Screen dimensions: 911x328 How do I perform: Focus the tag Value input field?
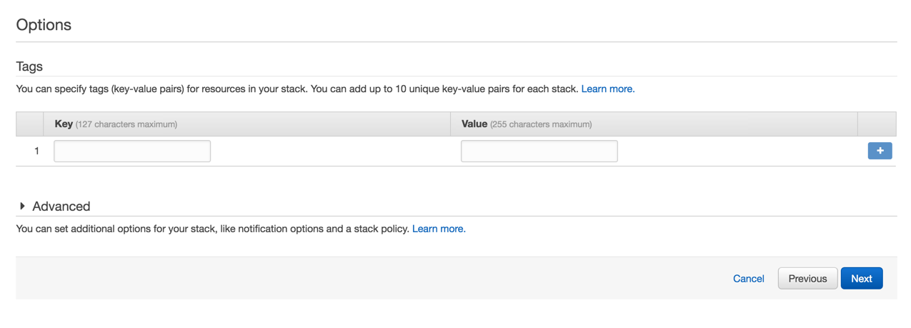pyautogui.click(x=539, y=151)
